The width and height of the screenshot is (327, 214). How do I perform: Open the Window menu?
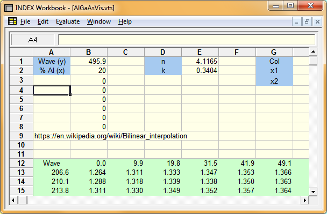[x=99, y=21]
